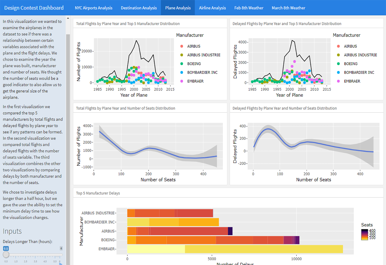Screen dimensions: 386x265
Task: Select the March 8th Weather tab
Action: 288,8
